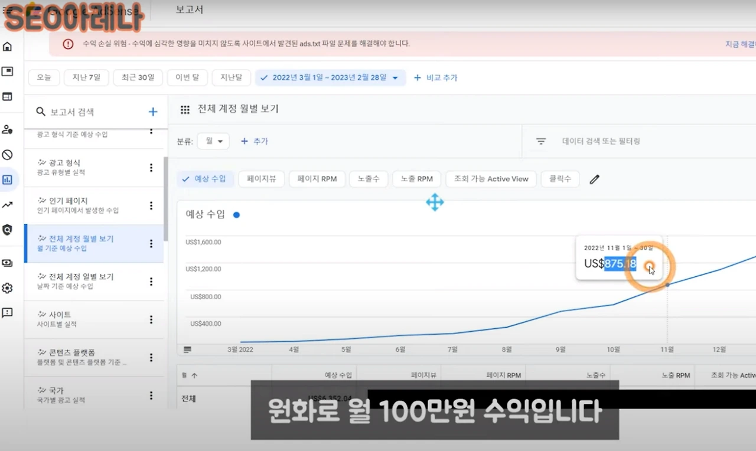The width and height of the screenshot is (756, 451).
Task: Open the Ads section icon in sidebar
Action: [x=8, y=71]
